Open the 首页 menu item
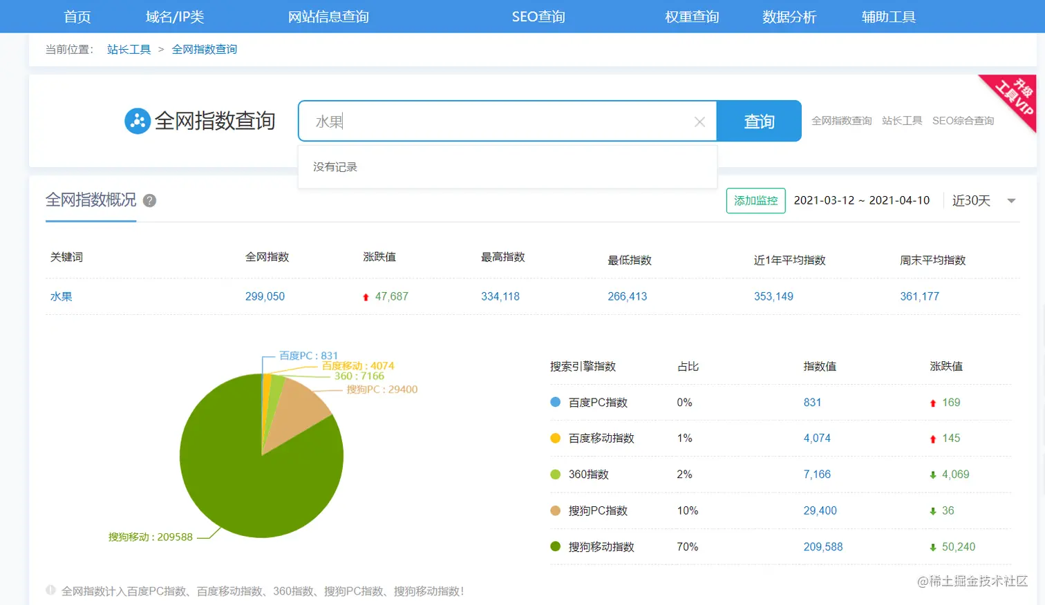The image size is (1045, 605). (x=77, y=17)
